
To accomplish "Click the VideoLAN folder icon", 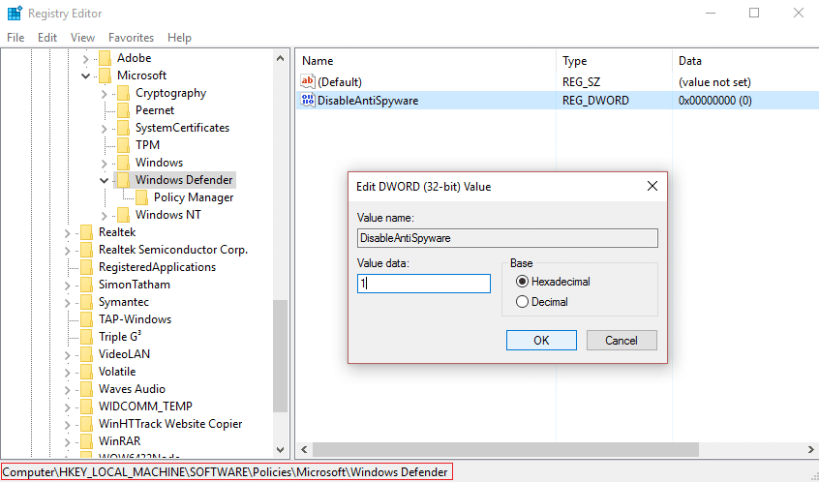I will coord(86,354).
